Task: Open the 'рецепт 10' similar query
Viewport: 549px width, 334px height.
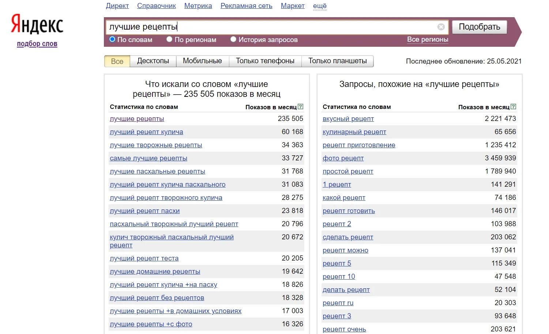Action: [339, 277]
